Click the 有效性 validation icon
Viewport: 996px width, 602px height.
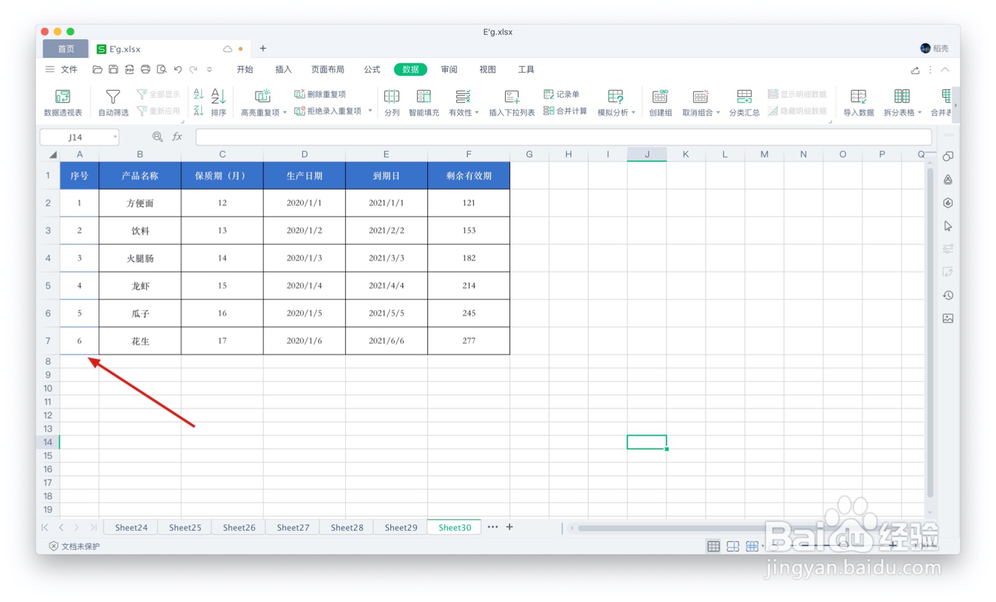(463, 96)
